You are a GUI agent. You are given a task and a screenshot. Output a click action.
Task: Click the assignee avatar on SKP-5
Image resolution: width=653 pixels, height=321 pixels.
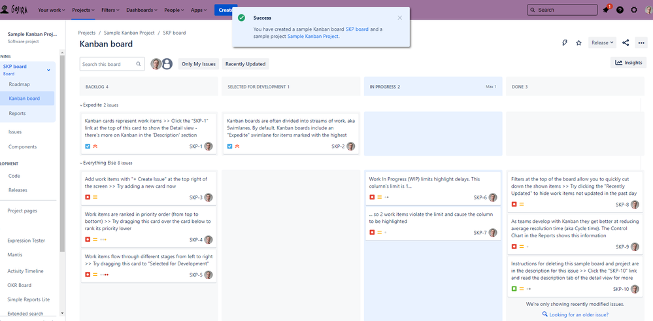click(x=209, y=275)
